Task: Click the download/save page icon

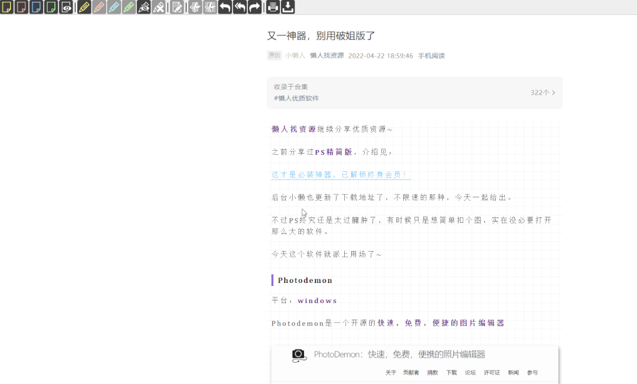Action: click(288, 7)
